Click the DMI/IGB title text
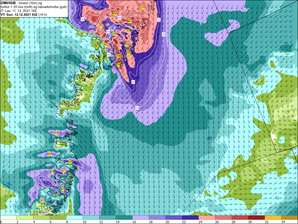This screenshot has width=298, height=224. click(8, 3)
